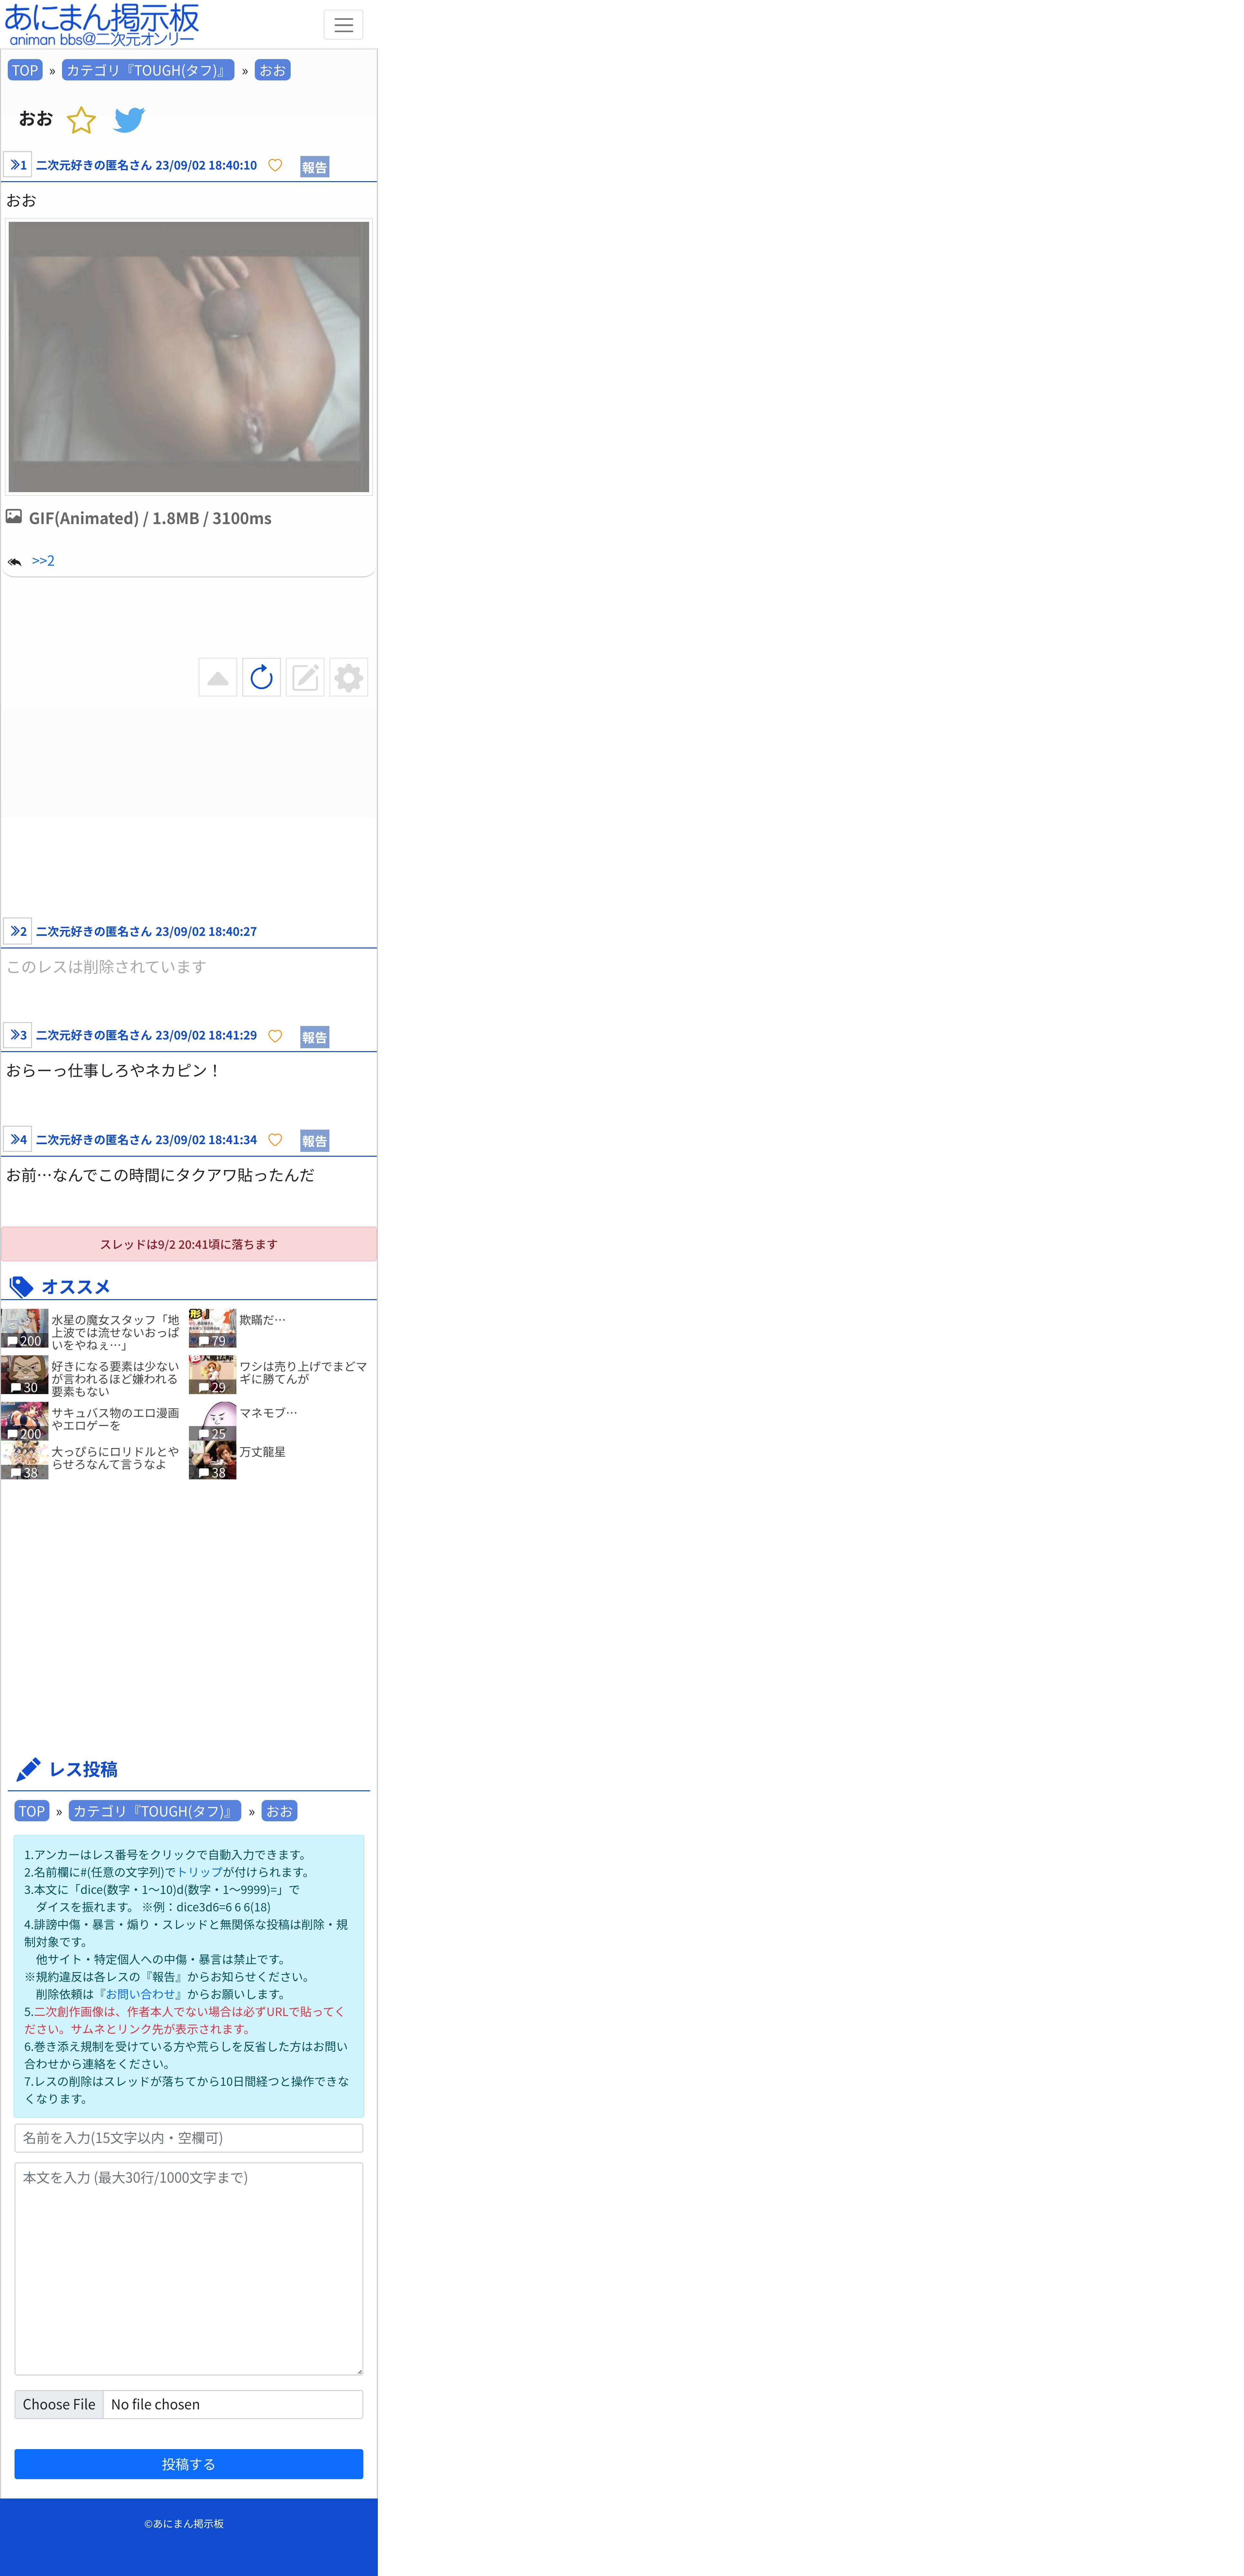The height and width of the screenshot is (2576, 1244).
Task: Like post 4 with the heart icon
Action: click(275, 1140)
